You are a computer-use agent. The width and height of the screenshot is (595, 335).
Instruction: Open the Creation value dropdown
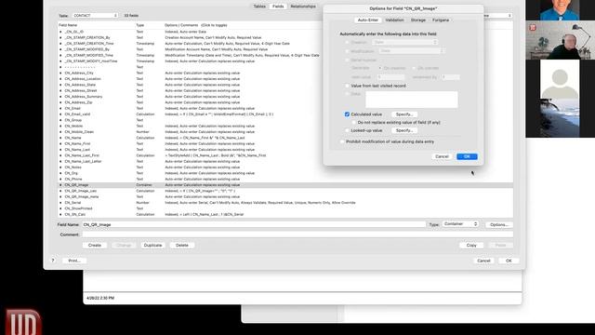pos(405,42)
